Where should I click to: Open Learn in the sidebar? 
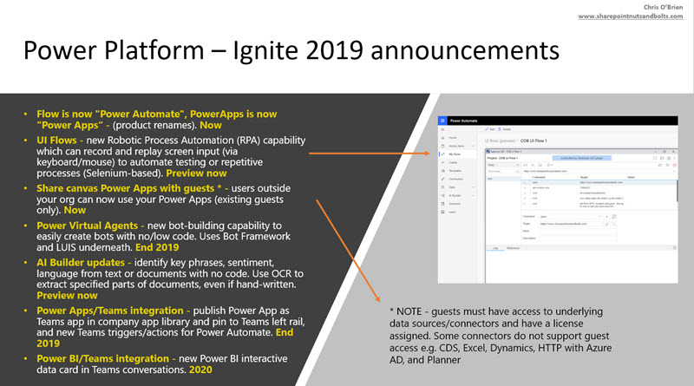(x=452, y=212)
